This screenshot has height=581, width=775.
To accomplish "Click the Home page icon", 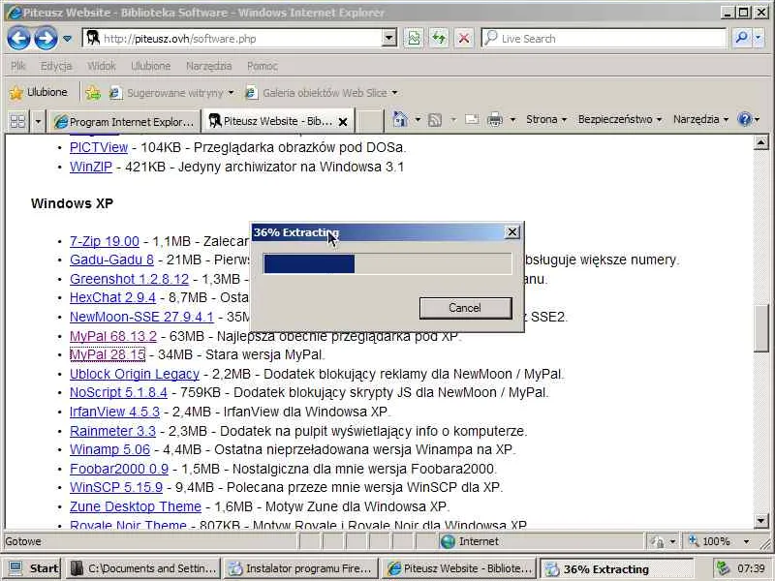I will (x=400, y=119).
